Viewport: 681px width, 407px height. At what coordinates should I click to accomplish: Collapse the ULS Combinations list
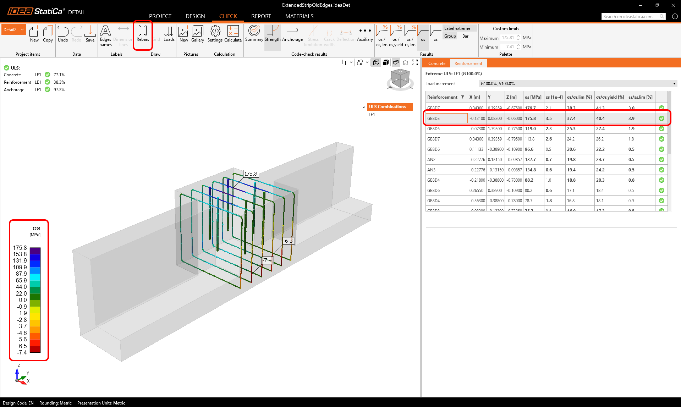[x=363, y=107]
